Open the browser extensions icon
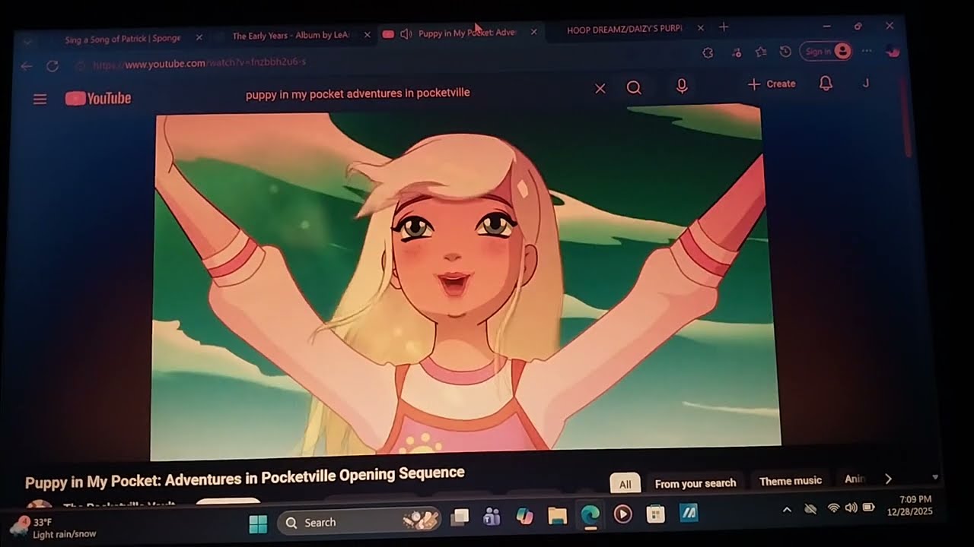This screenshot has height=547, width=974. point(708,52)
